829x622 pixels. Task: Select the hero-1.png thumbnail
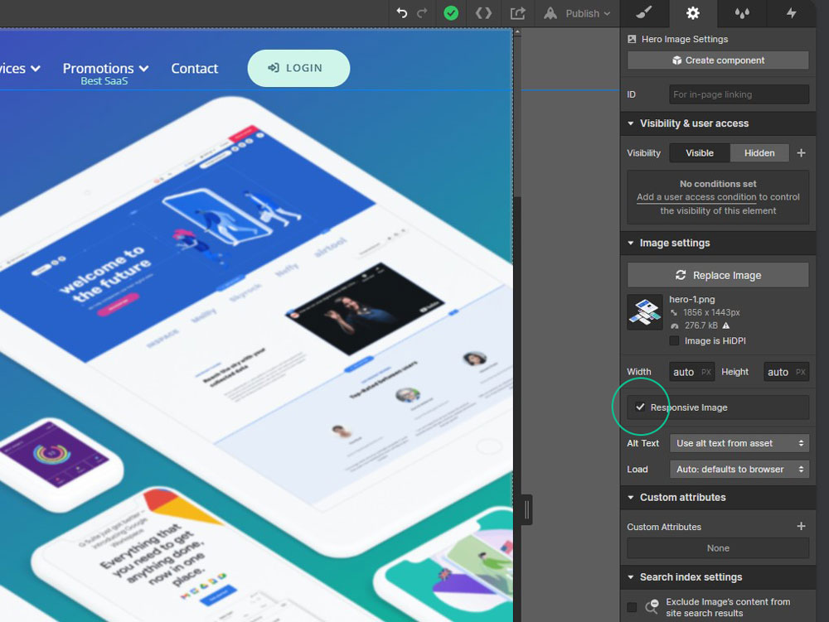pyautogui.click(x=644, y=312)
